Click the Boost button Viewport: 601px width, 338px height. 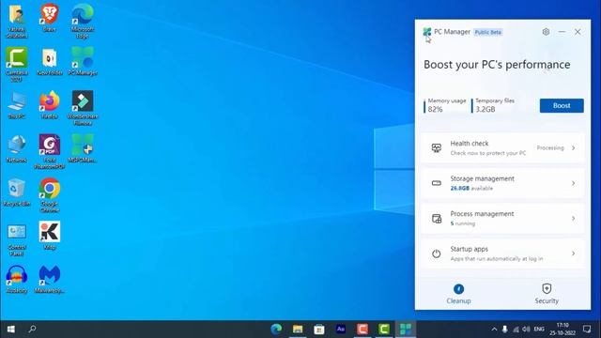(562, 105)
